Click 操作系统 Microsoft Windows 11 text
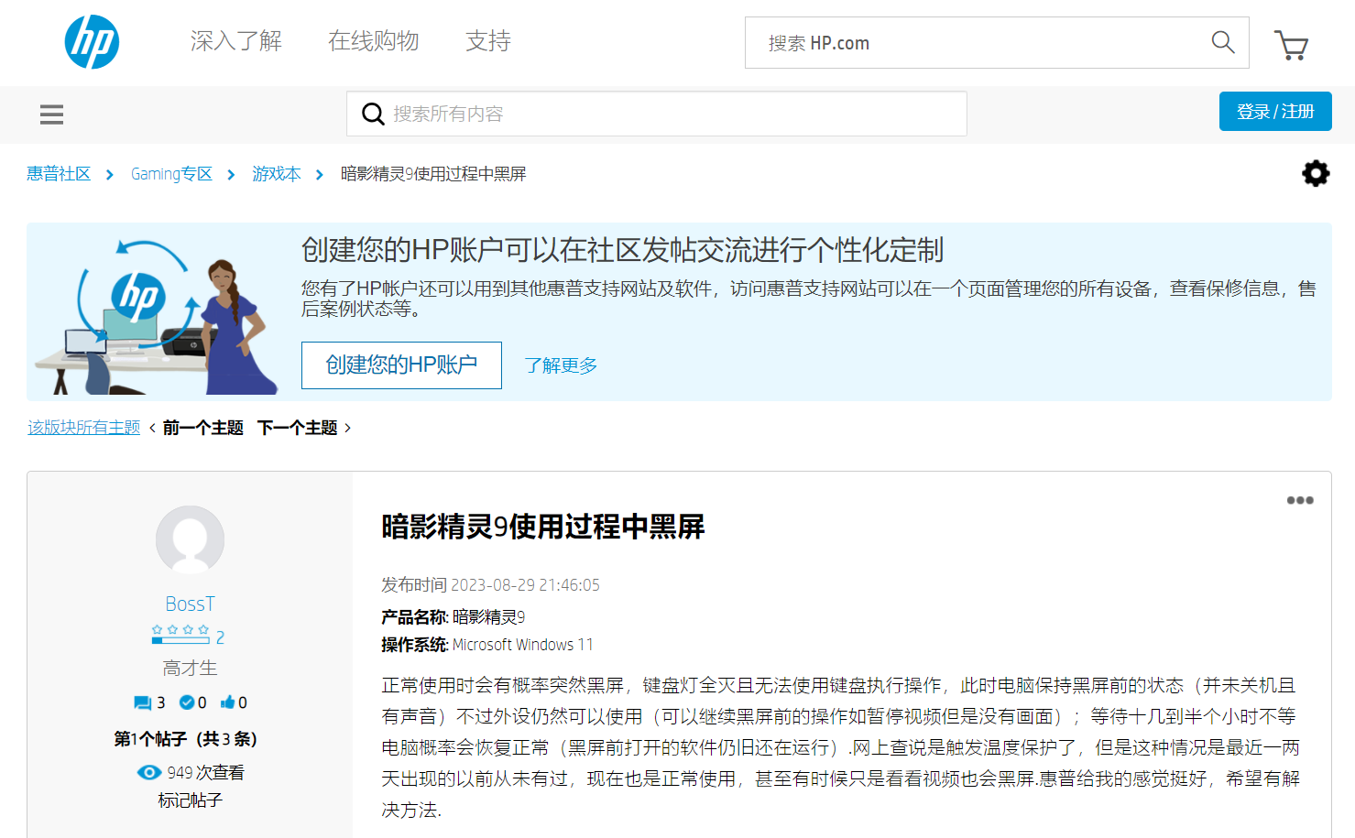This screenshot has width=1355, height=838. 487,645
